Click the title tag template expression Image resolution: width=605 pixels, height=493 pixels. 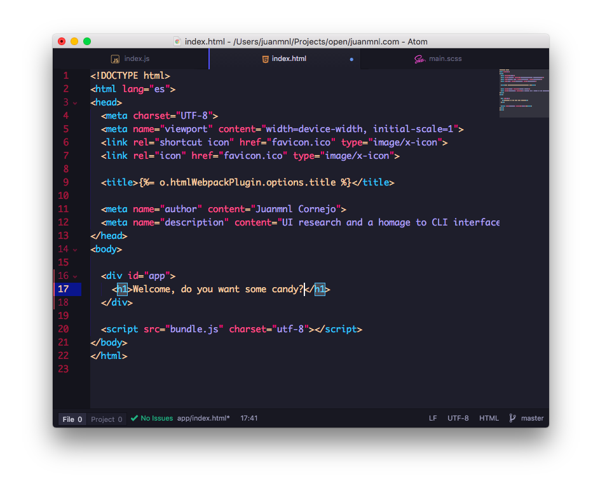(245, 182)
